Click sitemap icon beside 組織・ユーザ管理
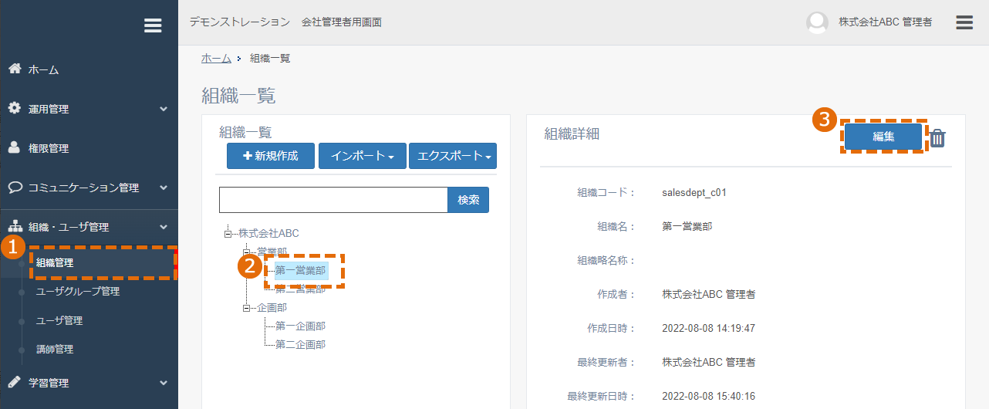The width and height of the screenshot is (989, 409). (x=14, y=226)
